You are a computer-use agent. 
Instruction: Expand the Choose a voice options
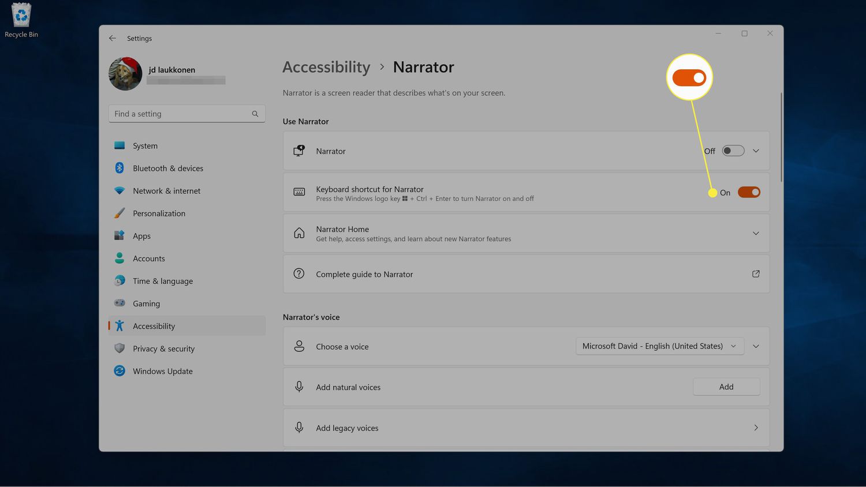pyautogui.click(x=756, y=346)
